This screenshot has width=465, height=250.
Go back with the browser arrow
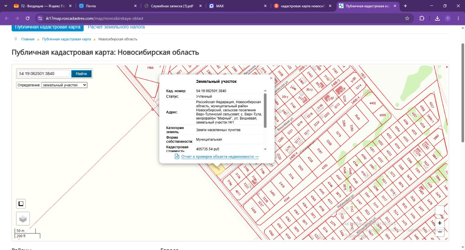[x=7, y=18]
